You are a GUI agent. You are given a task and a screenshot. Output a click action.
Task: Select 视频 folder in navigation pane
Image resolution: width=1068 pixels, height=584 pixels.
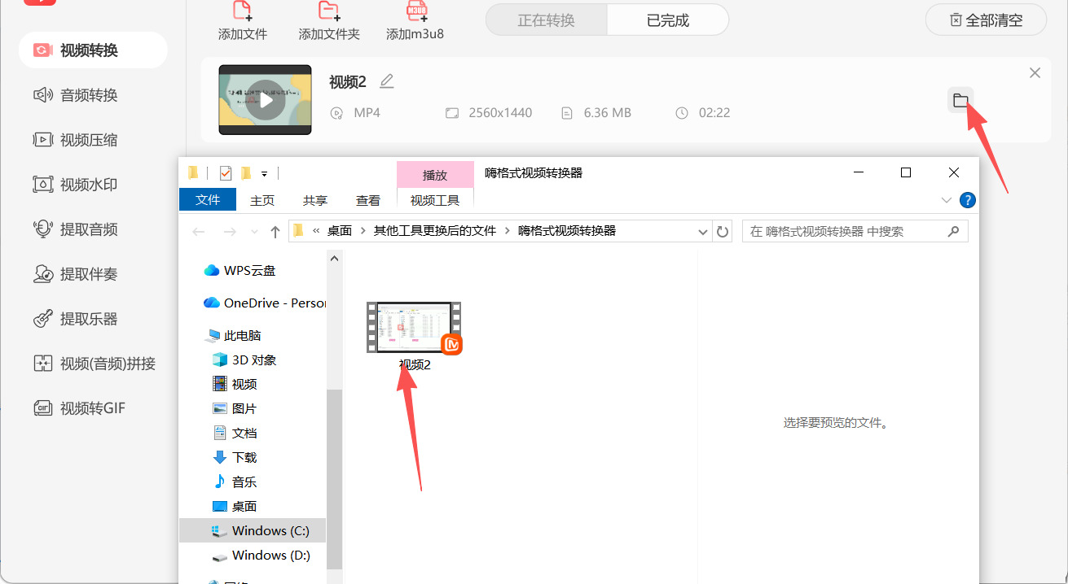point(235,384)
